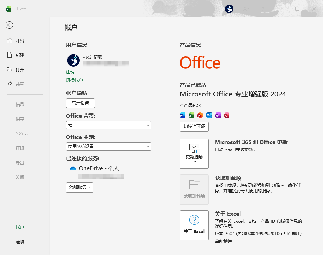This screenshot has width=323, height=255.
Task: Click the Outlook app icon
Action: (x=209, y=115)
